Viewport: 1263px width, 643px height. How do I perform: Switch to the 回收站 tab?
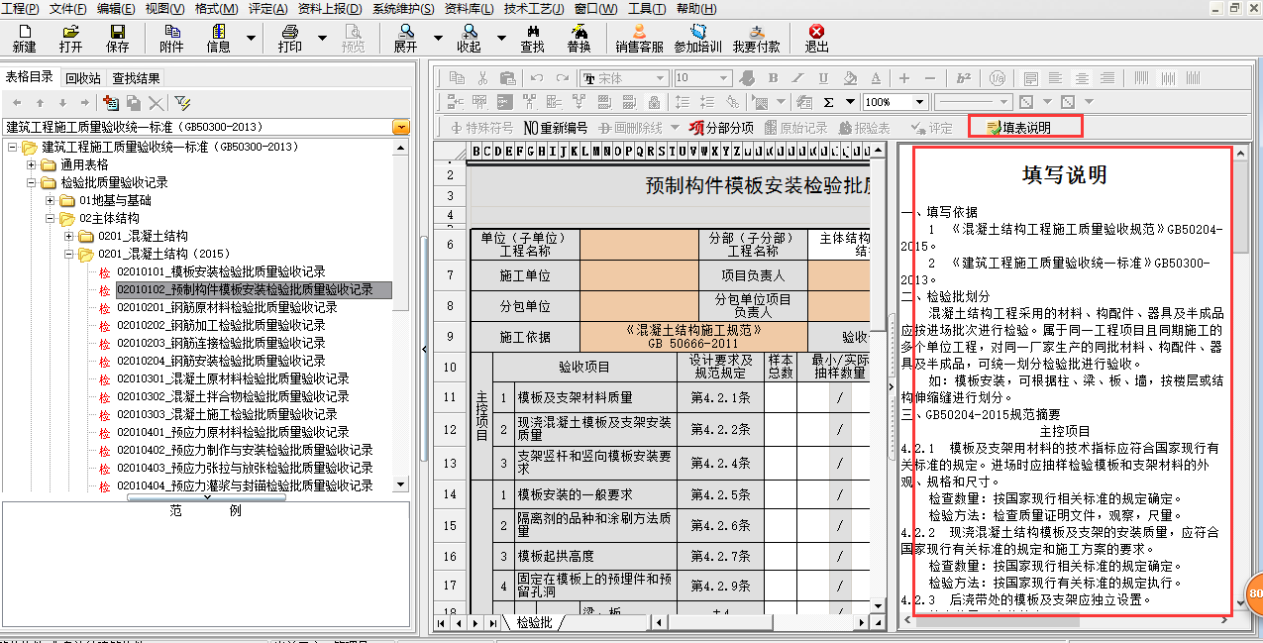click(83, 78)
